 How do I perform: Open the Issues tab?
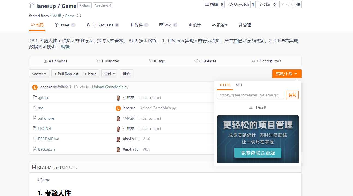pos(65,25)
